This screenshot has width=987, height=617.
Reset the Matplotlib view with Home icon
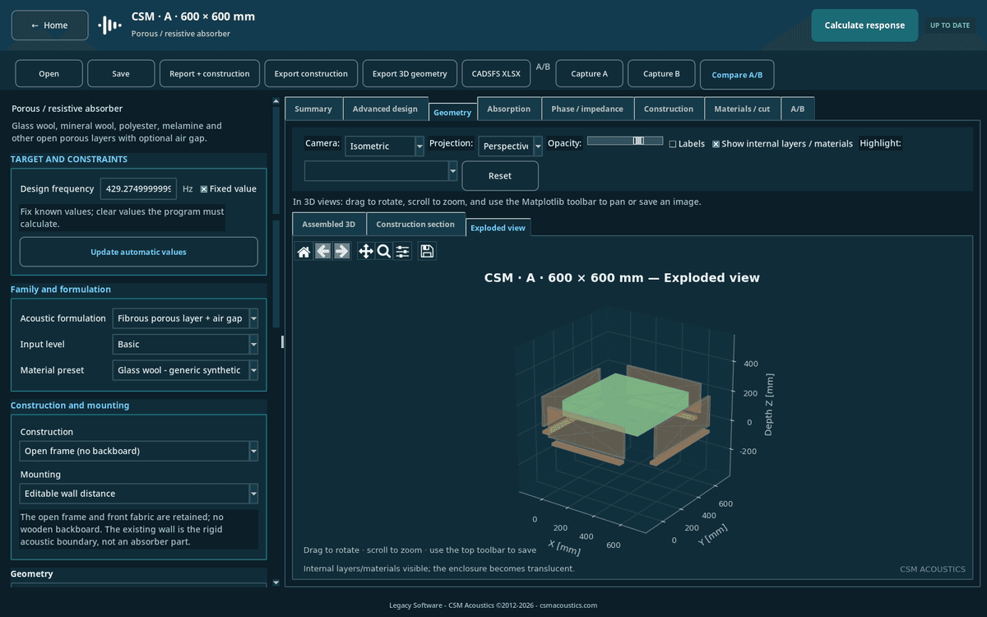coord(304,252)
